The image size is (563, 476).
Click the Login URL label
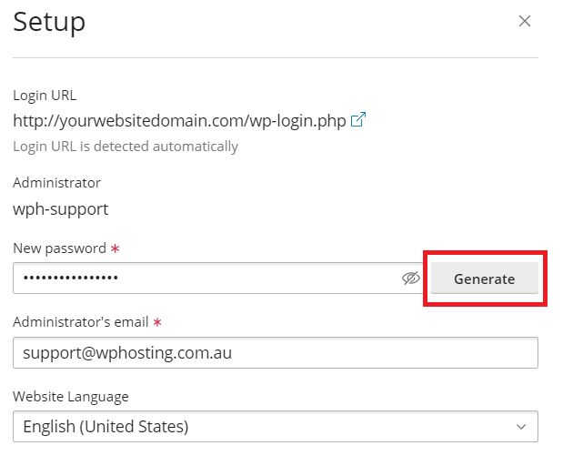point(45,95)
